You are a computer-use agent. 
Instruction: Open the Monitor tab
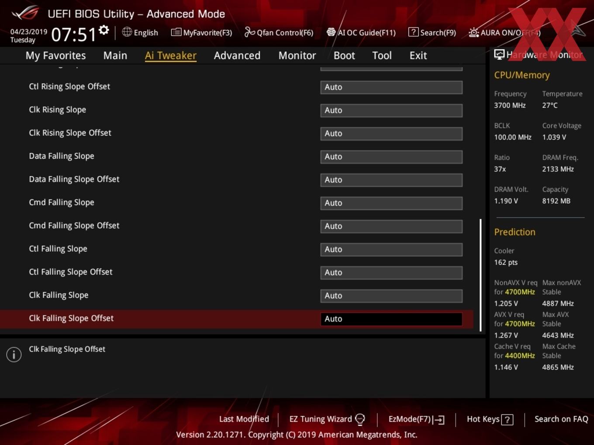click(x=297, y=55)
